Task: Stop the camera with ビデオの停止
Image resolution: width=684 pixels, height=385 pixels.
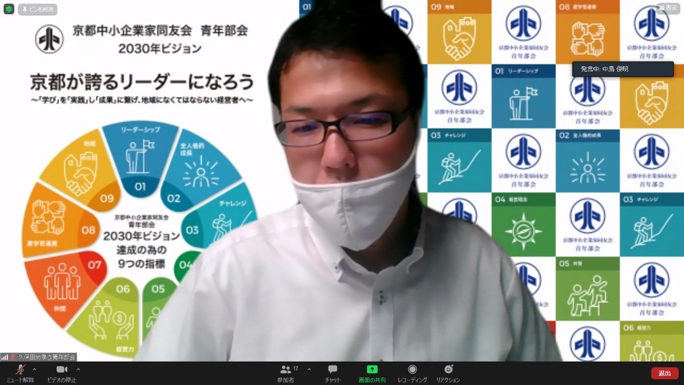Action: point(62,373)
